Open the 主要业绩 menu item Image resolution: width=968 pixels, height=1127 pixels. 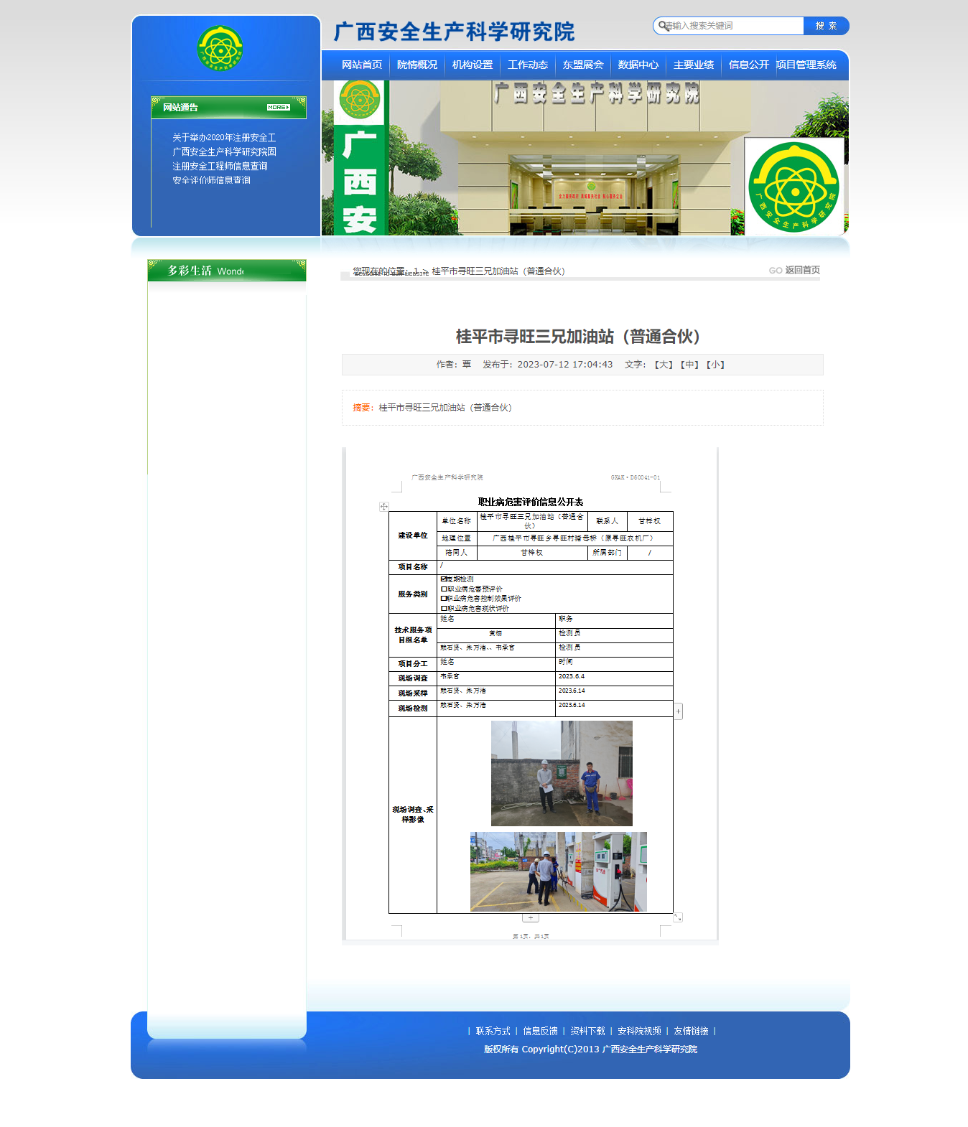694,65
